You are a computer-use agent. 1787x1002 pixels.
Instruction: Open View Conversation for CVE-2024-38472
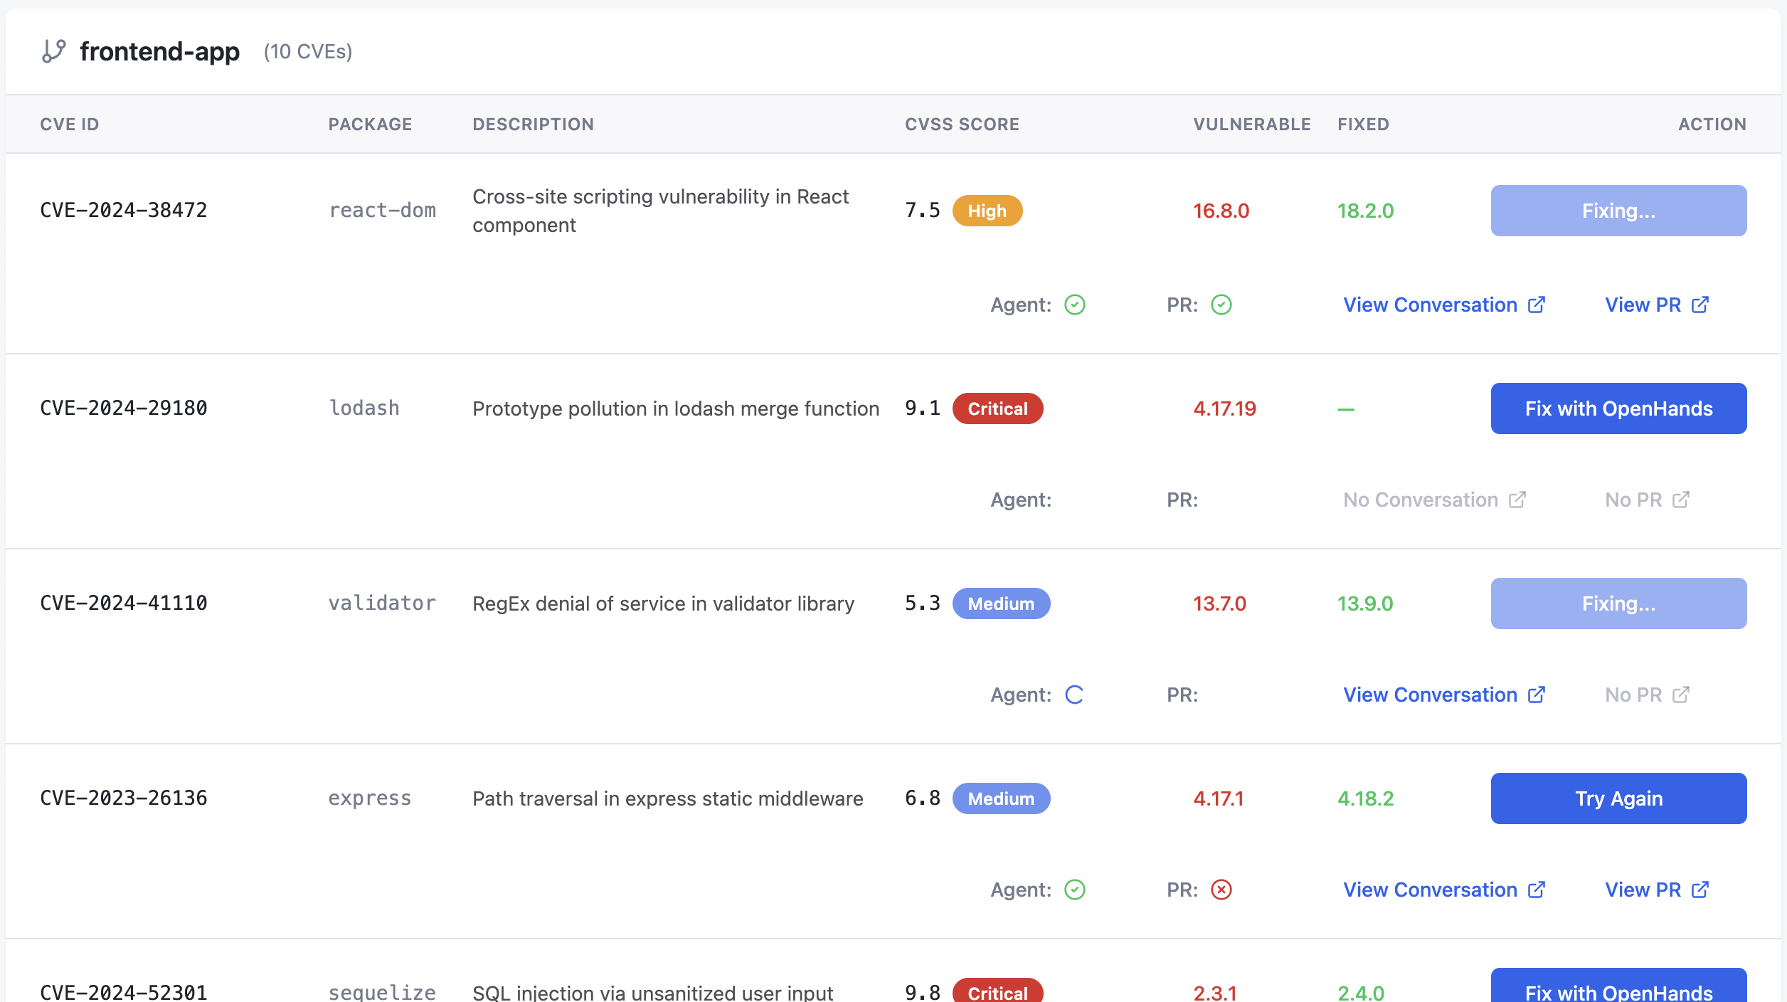pos(1431,305)
